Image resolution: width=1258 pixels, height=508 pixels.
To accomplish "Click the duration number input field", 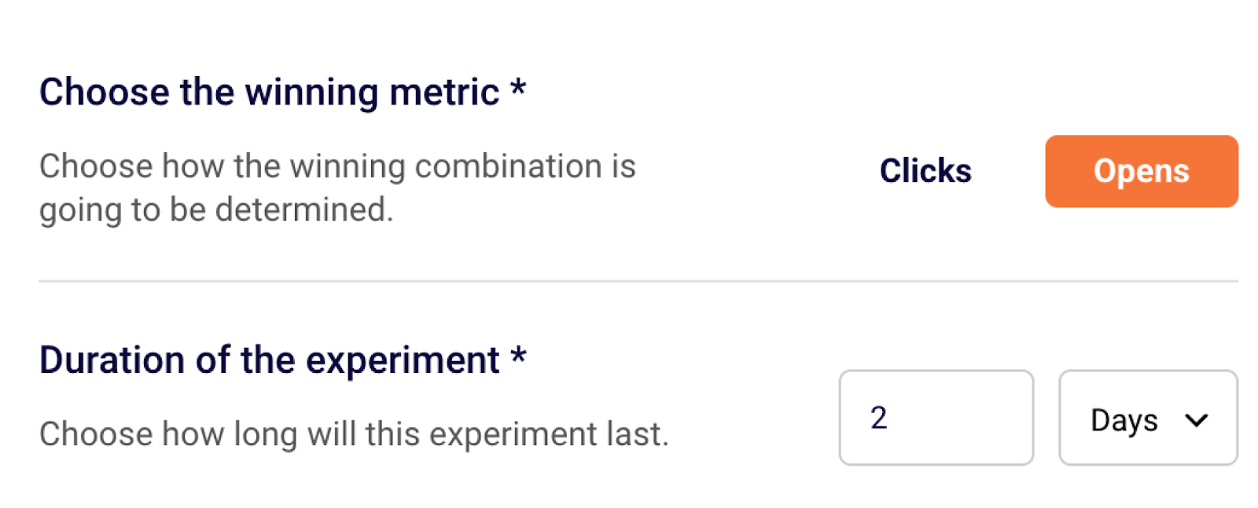I will (x=936, y=418).
